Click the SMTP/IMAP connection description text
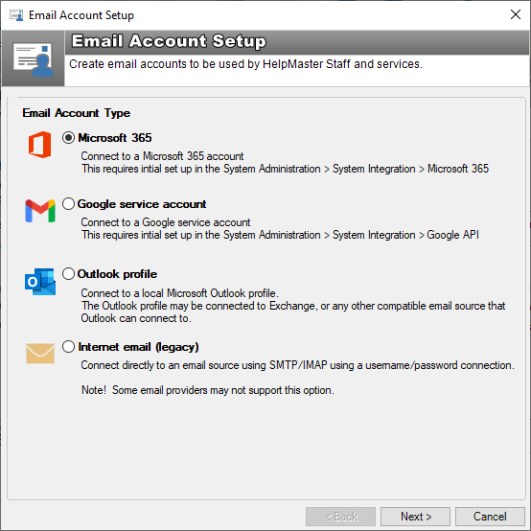The image size is (531, 531). 298,365
